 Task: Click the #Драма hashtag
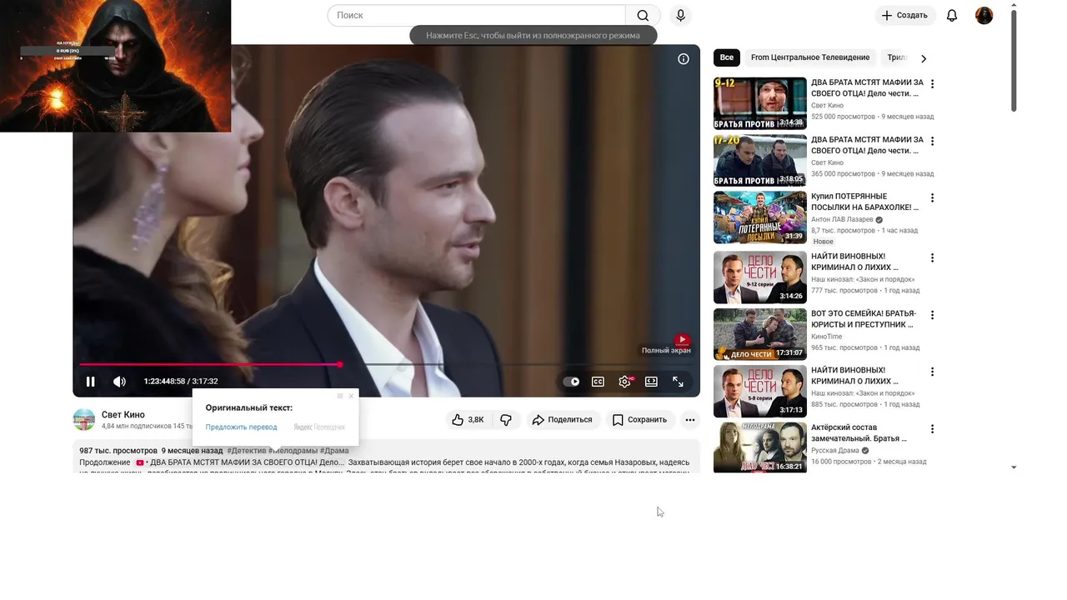pos(334,451)
